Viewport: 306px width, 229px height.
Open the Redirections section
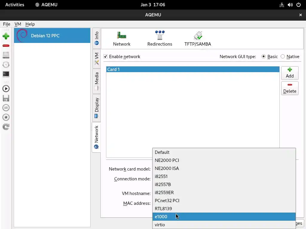160,38
